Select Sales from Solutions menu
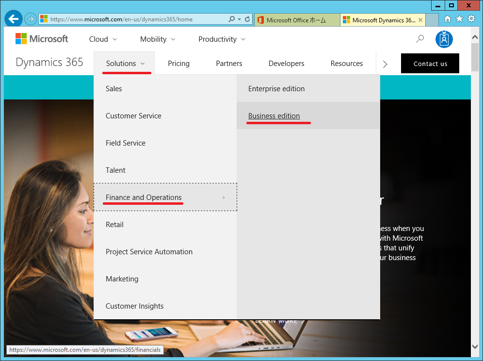 point(165,89)
